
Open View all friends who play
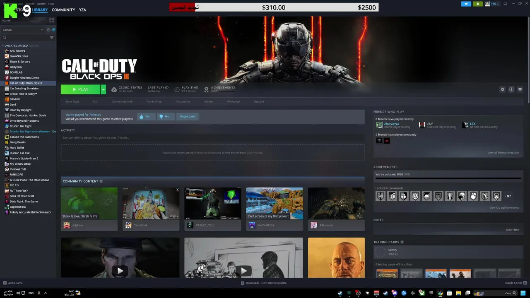coord(503,153)
